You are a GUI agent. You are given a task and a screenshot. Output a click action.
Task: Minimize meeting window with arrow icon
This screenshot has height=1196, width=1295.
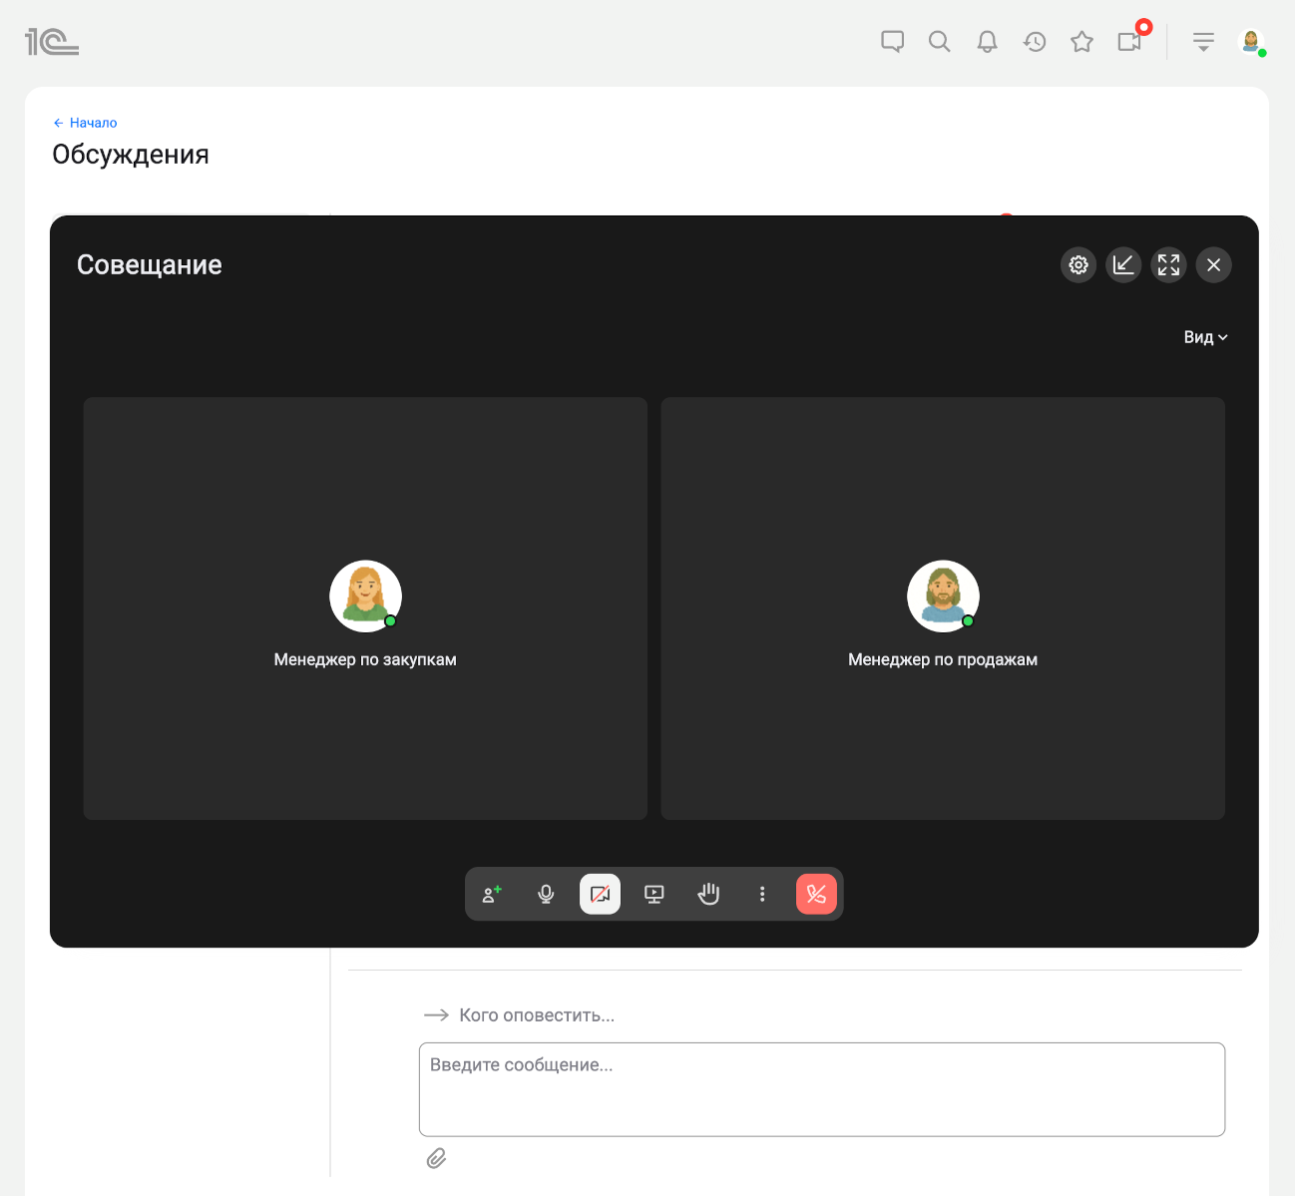(1123, 265)
